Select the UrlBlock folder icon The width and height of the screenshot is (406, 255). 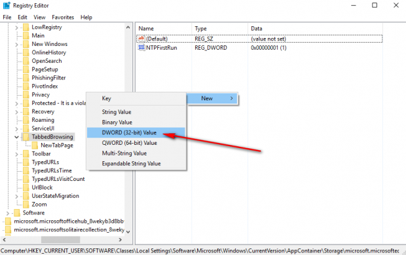click(26, 187)
